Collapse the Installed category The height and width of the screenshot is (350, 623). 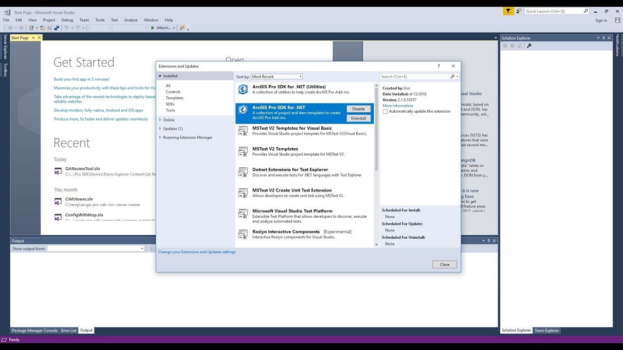(x=160, y=76)
